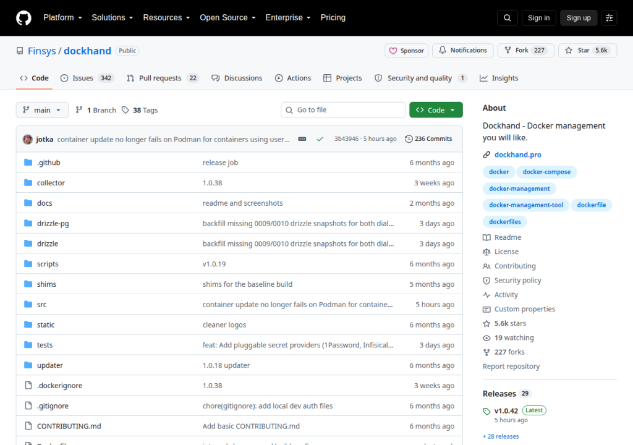
Task: Open the dockhand.pro website link
Action: (517, 155)
